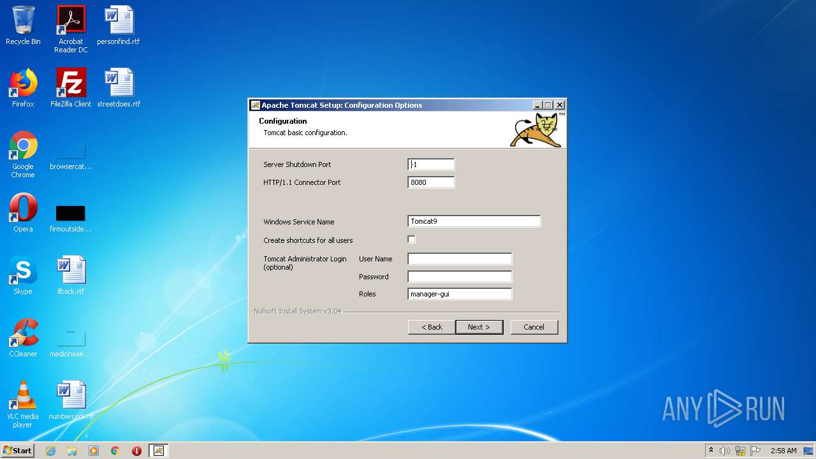
Task: Click the Tomcat installer title icon
Action: 255,105
